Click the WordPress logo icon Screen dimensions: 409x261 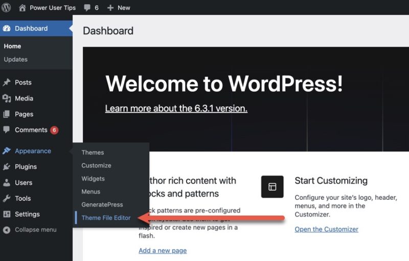pos(6,8)
